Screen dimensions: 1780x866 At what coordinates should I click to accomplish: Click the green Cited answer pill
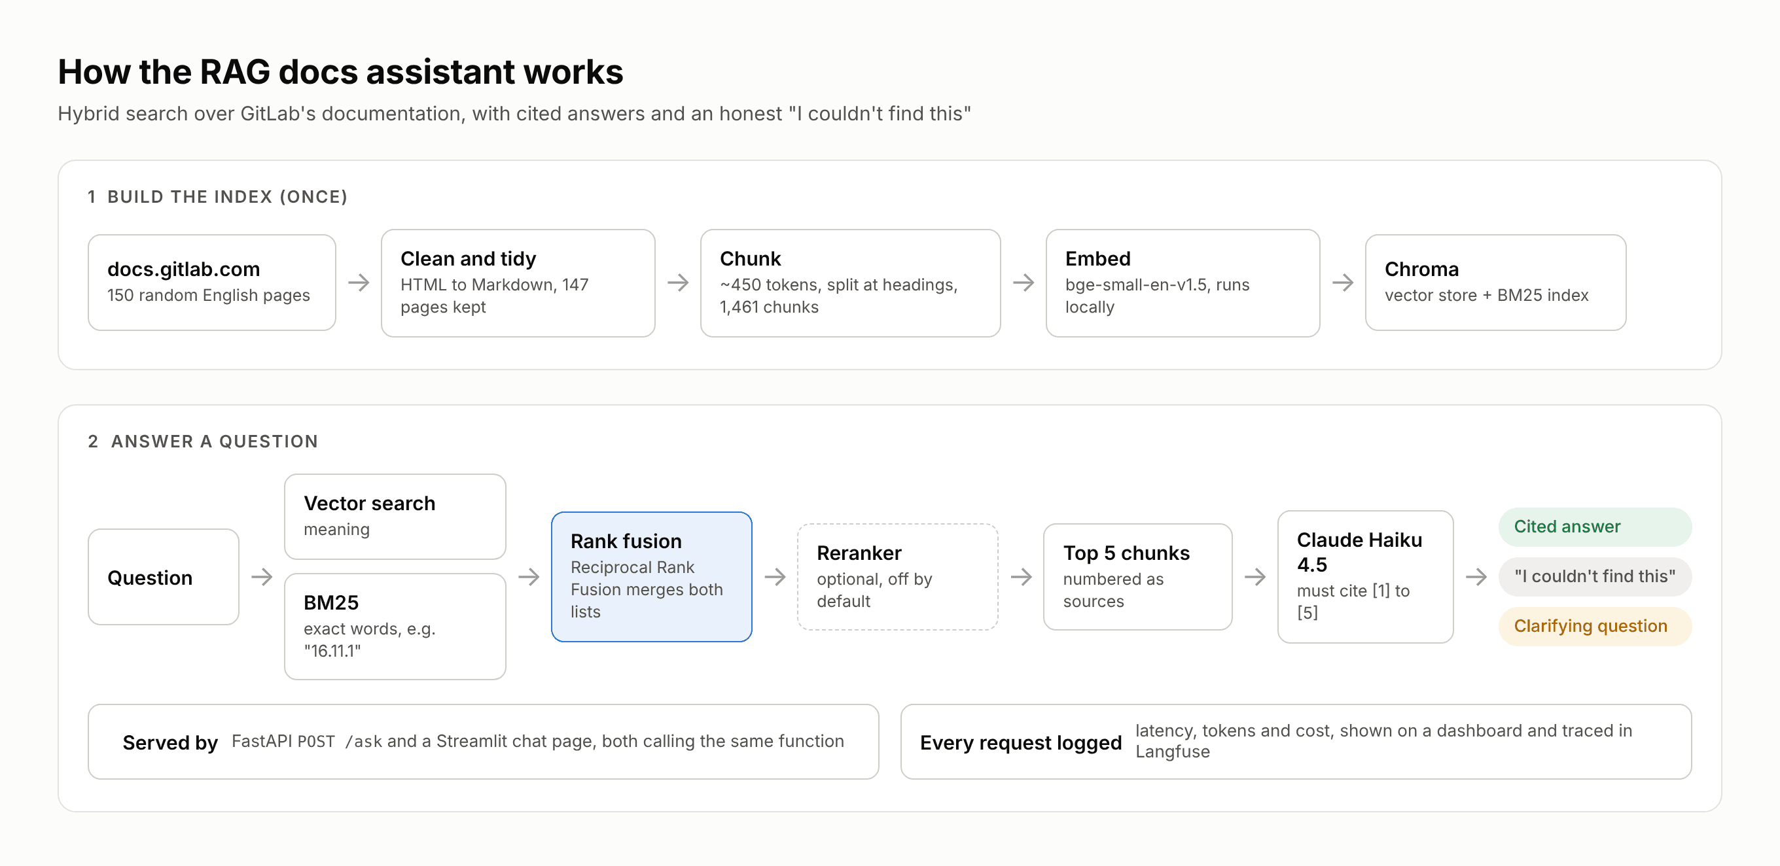1594,527
